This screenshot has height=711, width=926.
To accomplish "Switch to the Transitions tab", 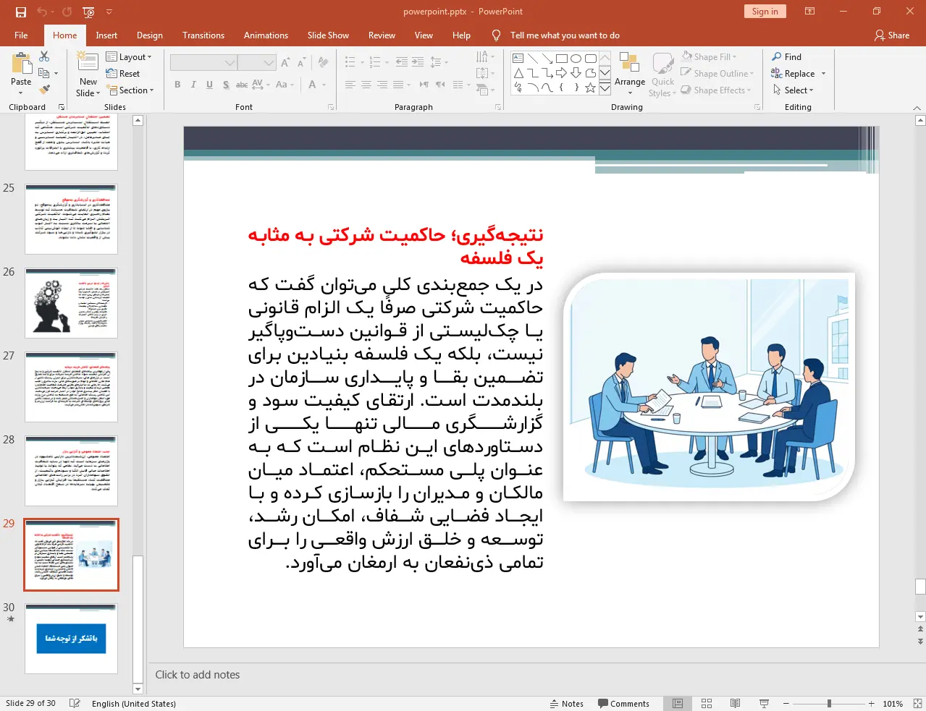I will pyautogui.click(x=203, y=35).
